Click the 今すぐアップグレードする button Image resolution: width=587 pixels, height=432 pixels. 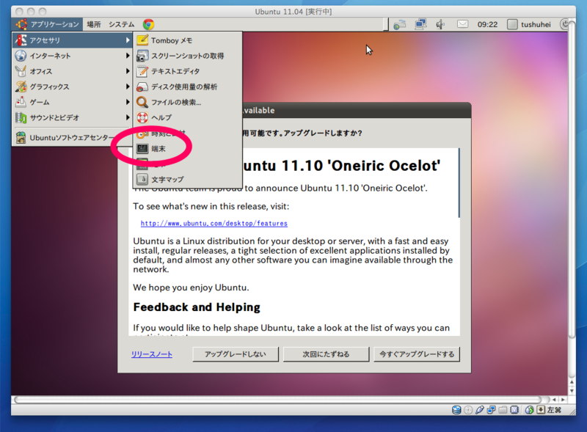coord(417,354)
